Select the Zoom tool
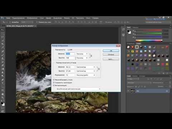The width and height of the screenshot is (172, 129). 3,98
